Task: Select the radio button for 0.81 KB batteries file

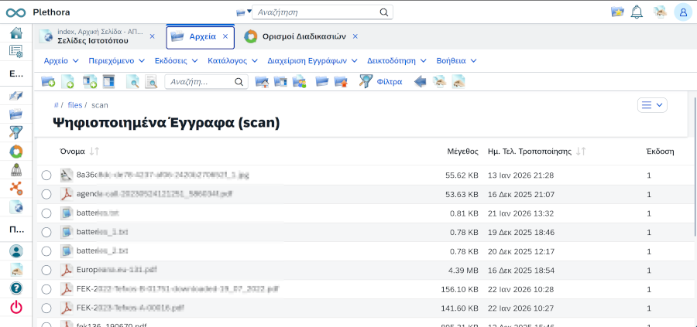Action: point(46,213)
